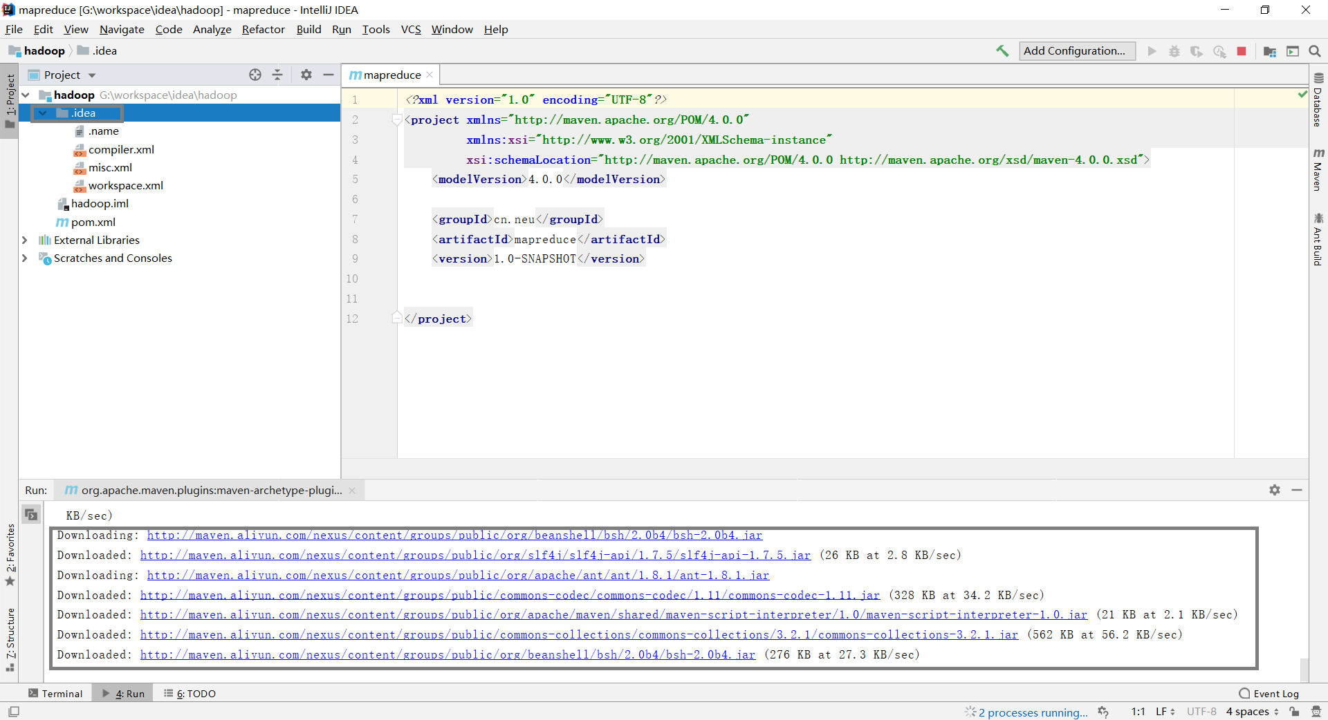This screenshot has height=720, width=1328.
Task: Hide the Project panel with minus icon
Action: (329, 75)
